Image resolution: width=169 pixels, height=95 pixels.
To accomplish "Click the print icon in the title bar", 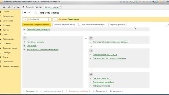I will 124,2.
